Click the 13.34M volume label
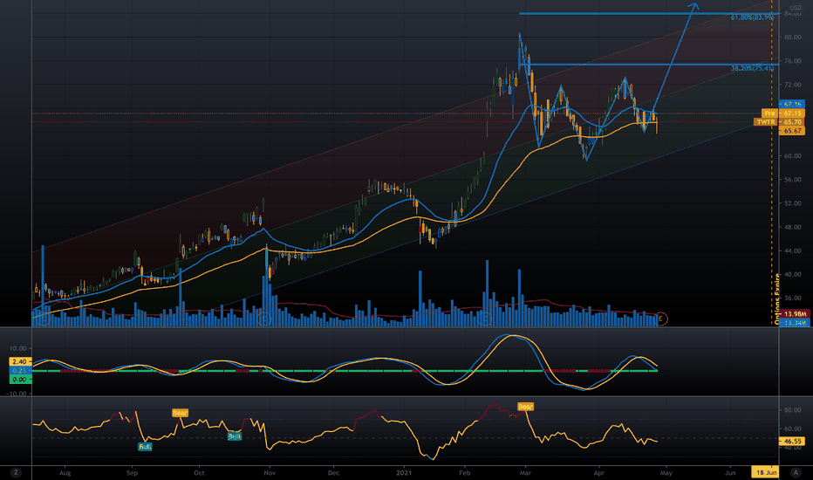Screen dimensions: 813x480 795,323
